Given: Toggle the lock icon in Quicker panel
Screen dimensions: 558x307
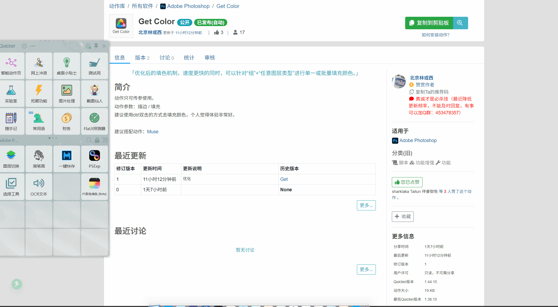Looking at the screenshot, I should (x=97, y=140).
